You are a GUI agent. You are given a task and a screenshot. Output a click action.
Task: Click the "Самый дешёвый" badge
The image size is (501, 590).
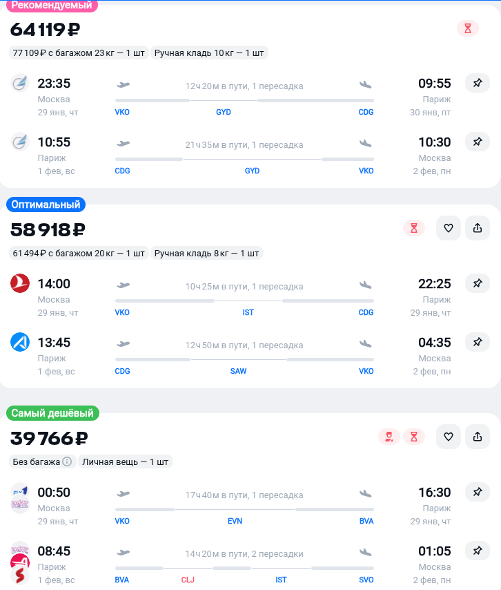[52, 413]
